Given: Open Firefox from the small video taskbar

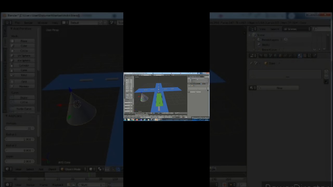Looking at the screenshot, I should click(137, 120).
